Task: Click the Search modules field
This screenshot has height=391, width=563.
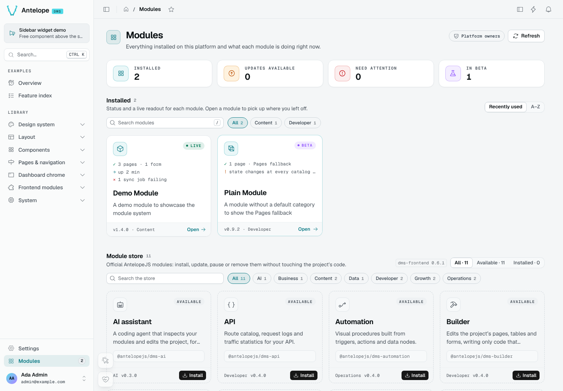Action: [165, 123]
